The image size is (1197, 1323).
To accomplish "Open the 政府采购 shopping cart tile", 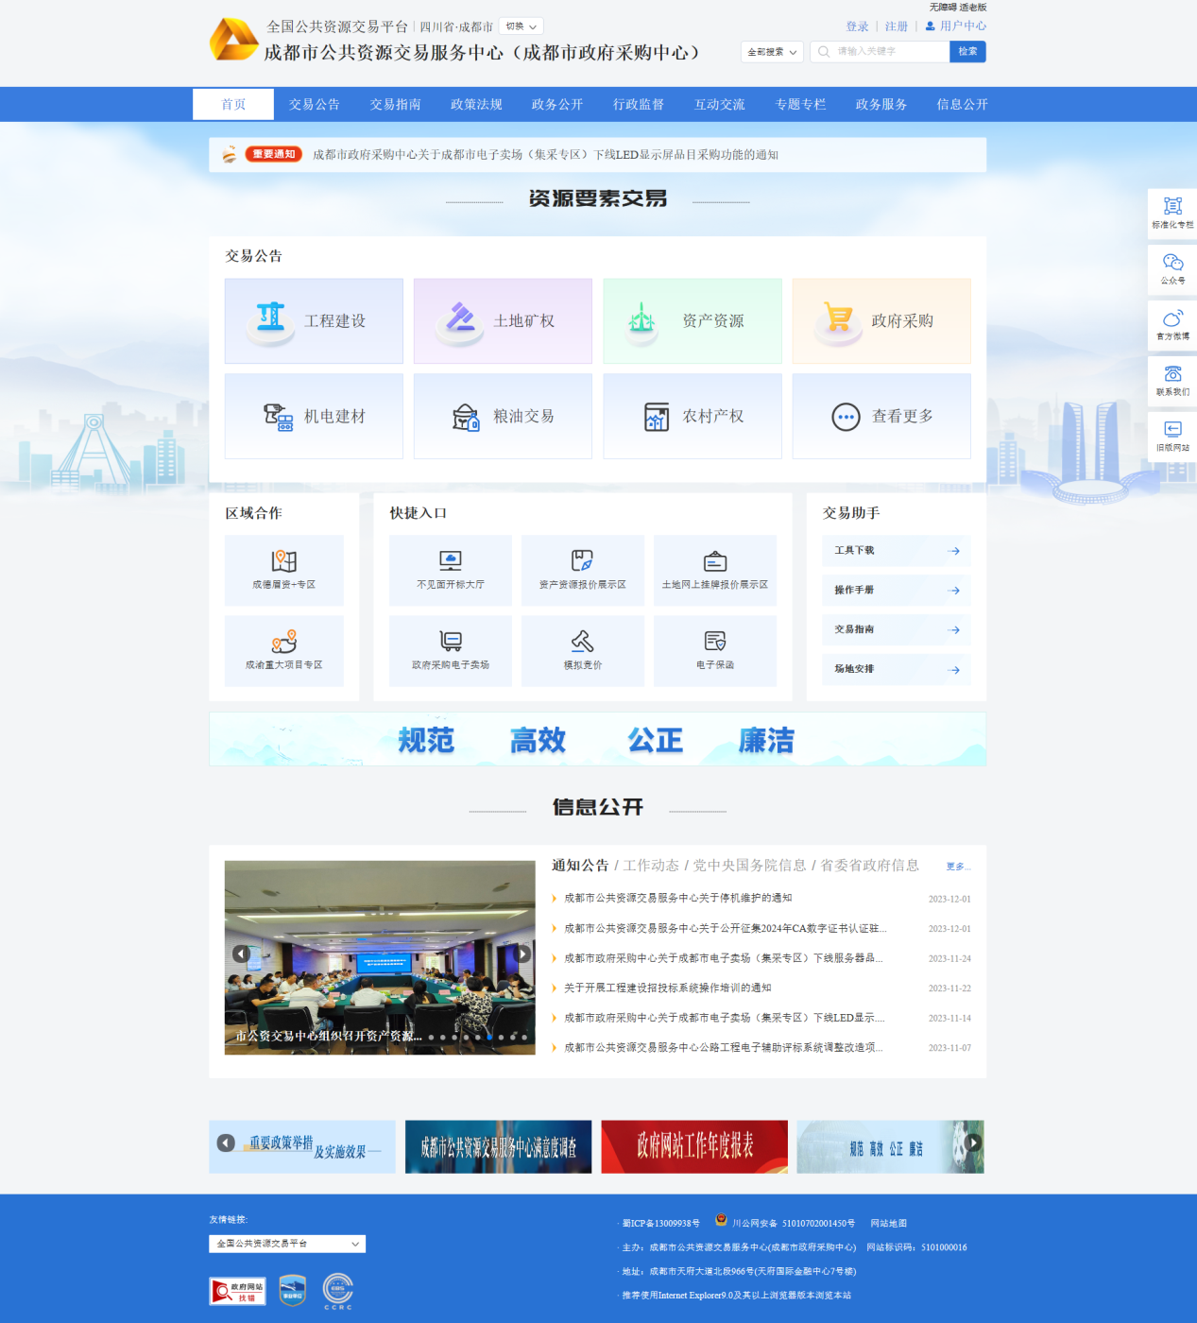I will 881,321.
